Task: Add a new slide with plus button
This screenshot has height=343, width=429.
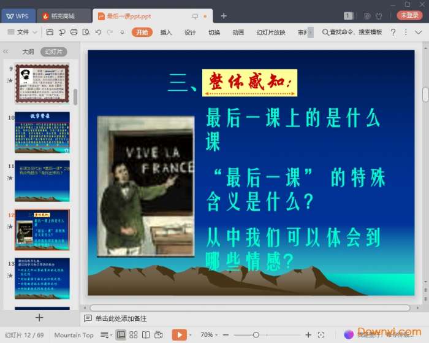Action: click(x=39, y=317)
